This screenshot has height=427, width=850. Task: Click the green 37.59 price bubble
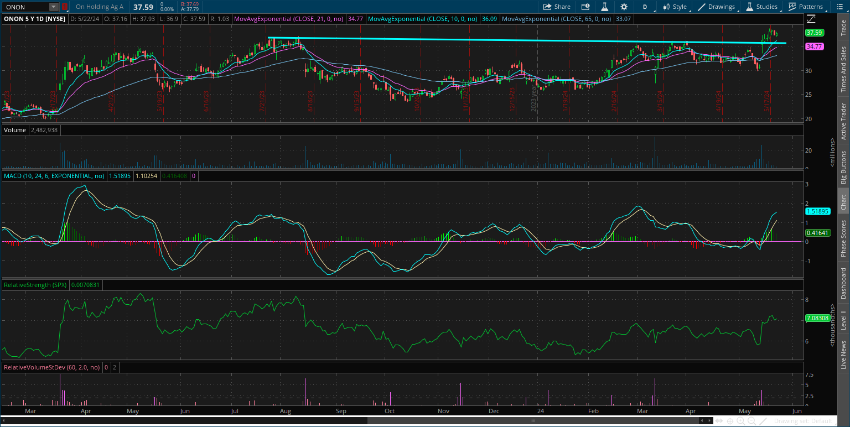pos(815,33)
